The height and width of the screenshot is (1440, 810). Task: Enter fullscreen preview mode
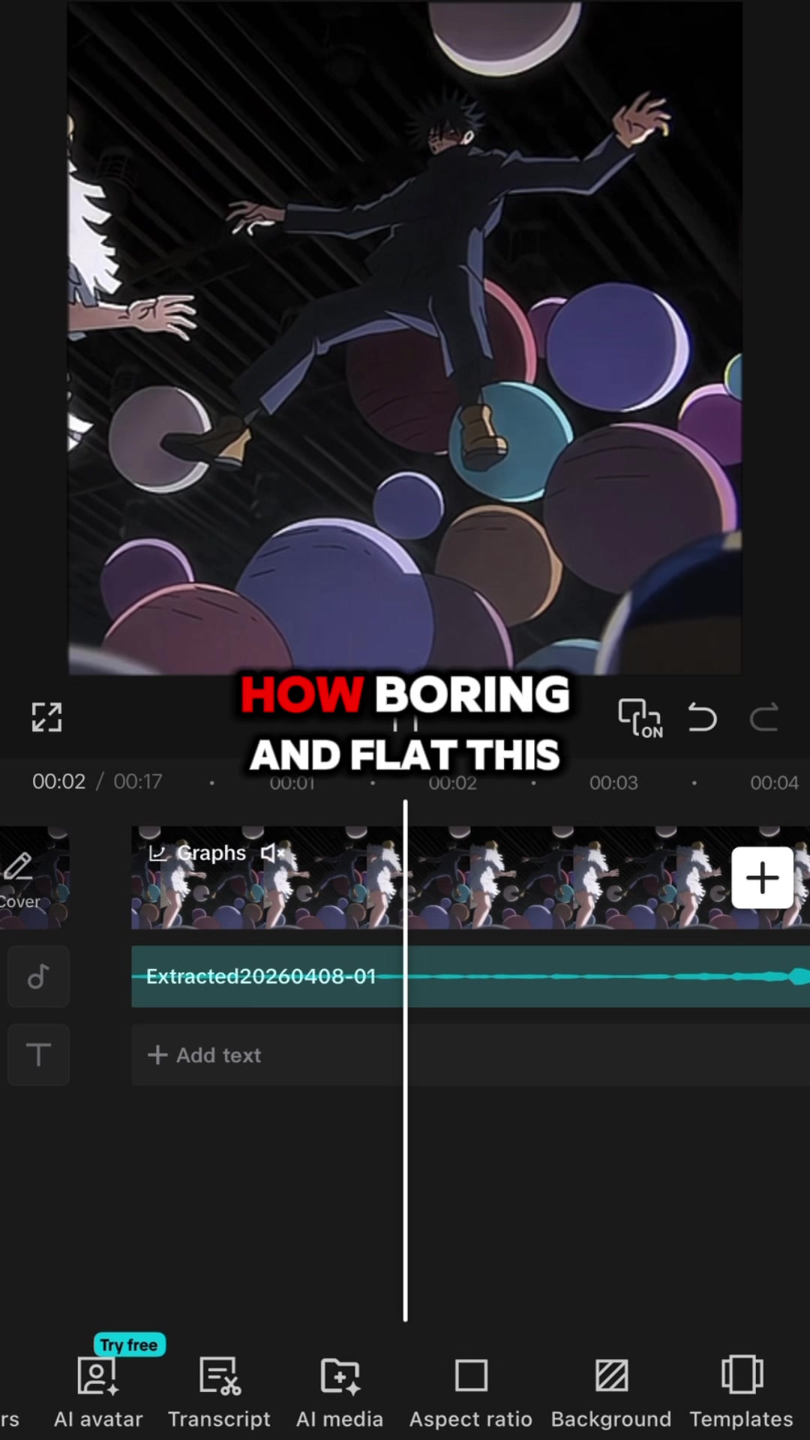(46, 717)
